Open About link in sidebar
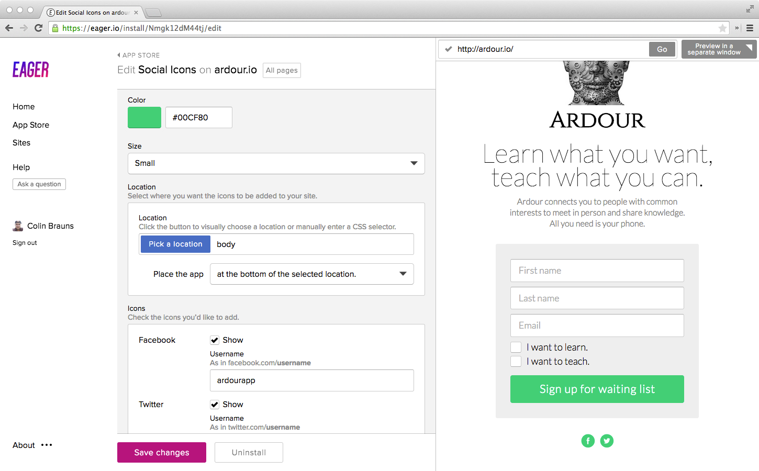 [x=24, y=445]
